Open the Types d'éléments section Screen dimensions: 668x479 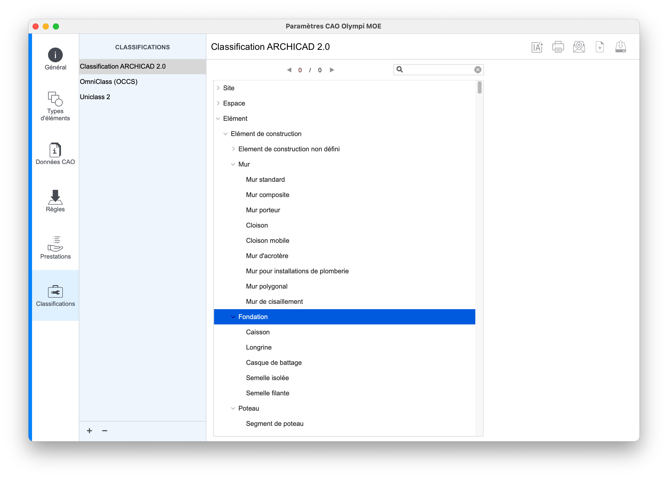(x=55, y=106)
